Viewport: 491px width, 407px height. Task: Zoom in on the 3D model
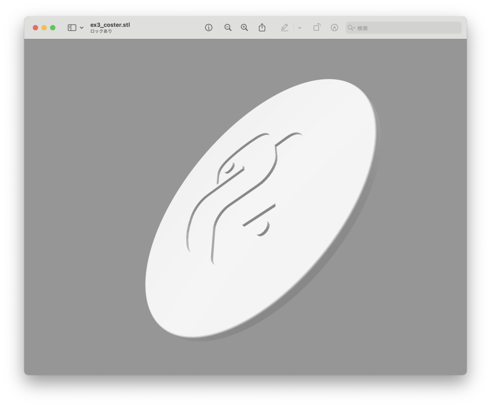click(x=244, y=27)
